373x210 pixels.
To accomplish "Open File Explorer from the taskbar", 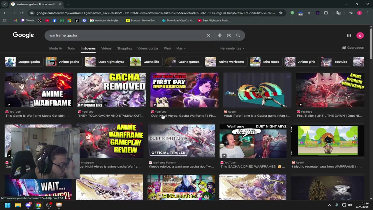I will tap(18, 205).
